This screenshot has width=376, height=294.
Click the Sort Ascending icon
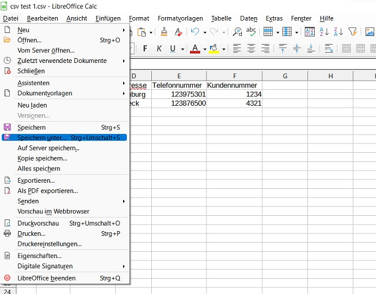[324, 32]
